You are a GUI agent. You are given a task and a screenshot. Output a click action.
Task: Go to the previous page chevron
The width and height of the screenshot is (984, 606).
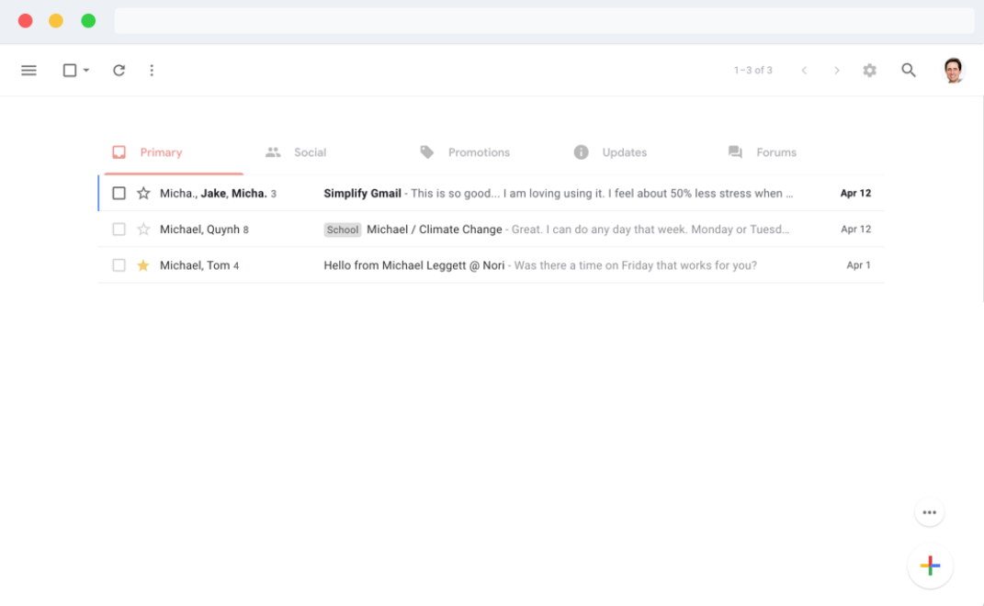(804, 71)
